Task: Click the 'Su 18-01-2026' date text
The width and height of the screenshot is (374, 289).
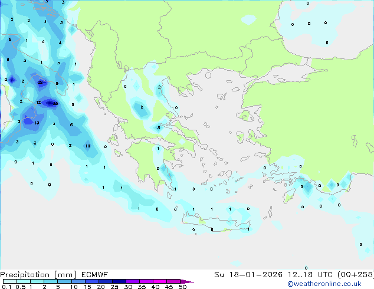Action: [248, 275]
